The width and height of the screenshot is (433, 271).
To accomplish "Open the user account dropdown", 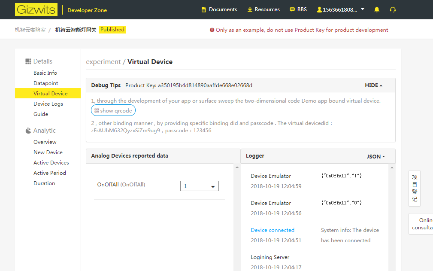I will pyautogui.click(x=340, y=9).
